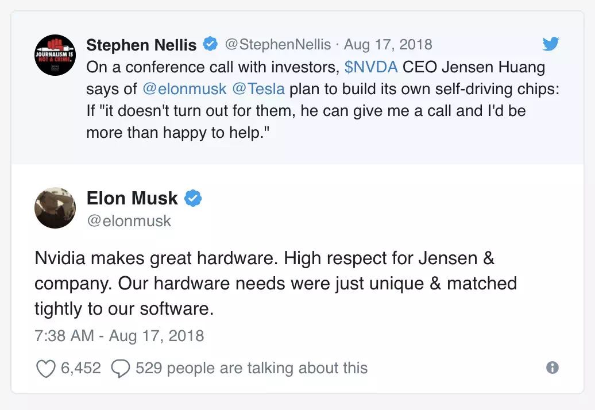
Task: Open "529 people are talking about this"
Action: (x=252, y=368)
